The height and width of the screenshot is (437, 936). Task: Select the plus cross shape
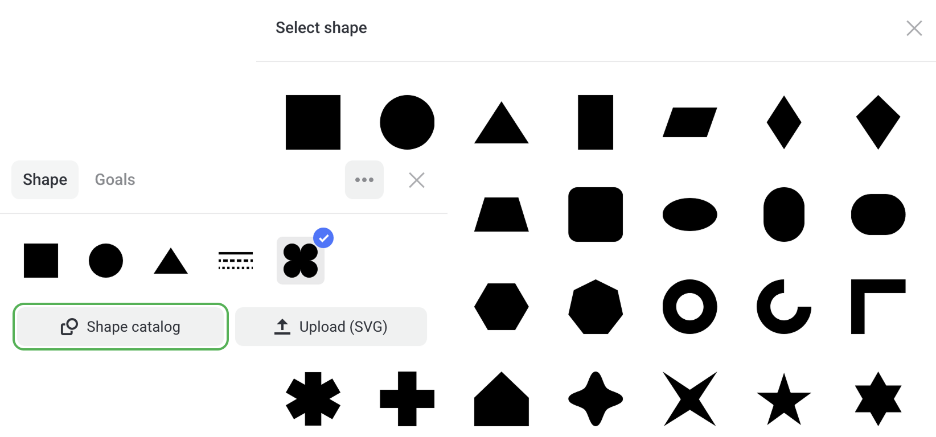407,399
